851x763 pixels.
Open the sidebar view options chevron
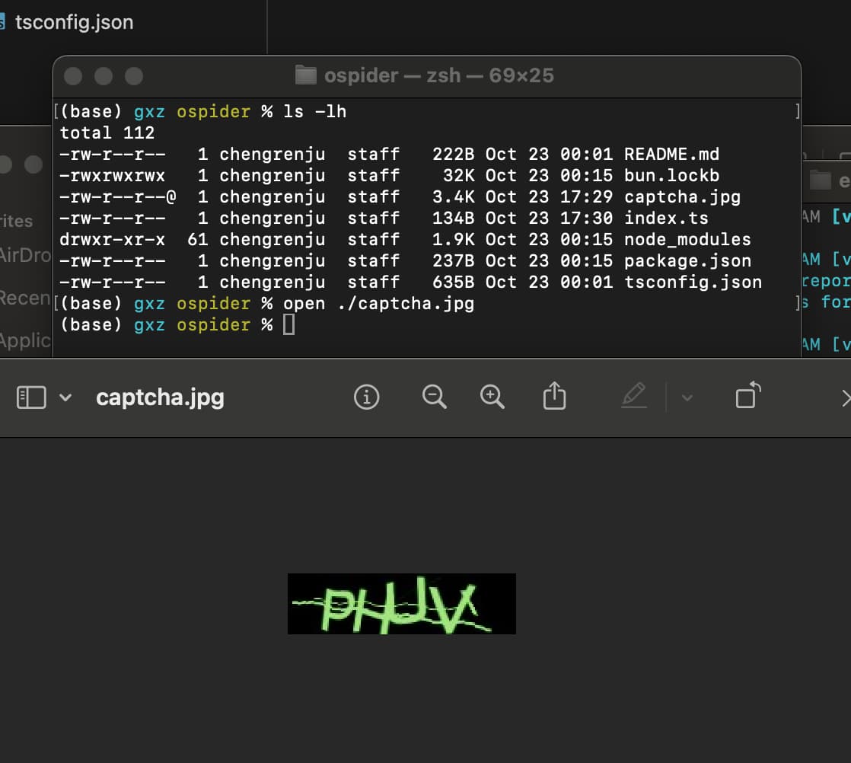click(x=65, y=397)
